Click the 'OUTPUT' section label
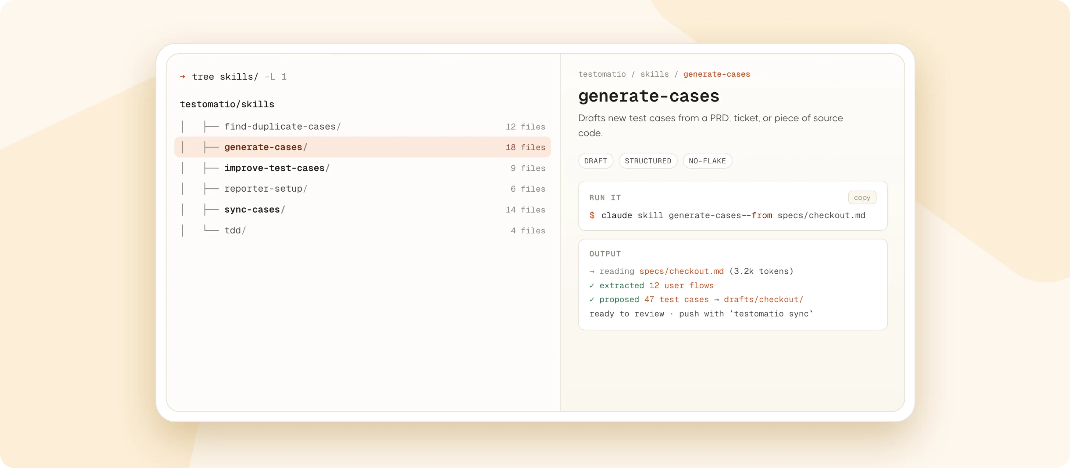This screenshot has height=468, width=1070. tap(605, 254)
